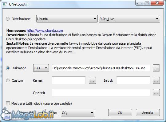Enable Mostrare tutti i dischi checkbox
The width and height of the screenshot is (166, 122).
tap(8, 104)
